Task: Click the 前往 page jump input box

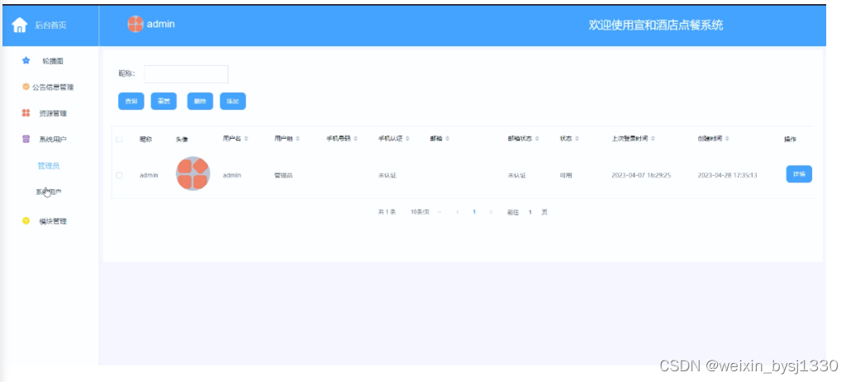Action: point(530,212)
